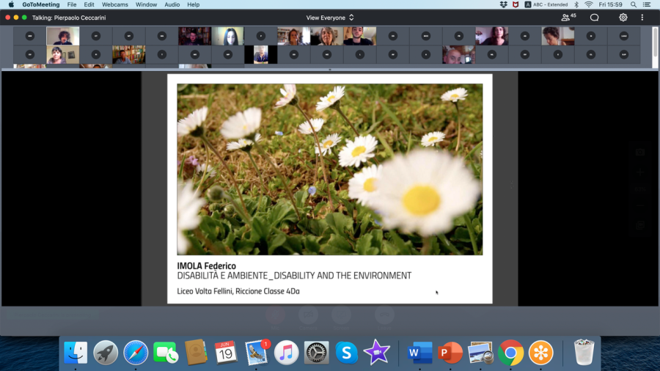This screenshot has width=660, height=371.
Task: Select second-row webcam of man by colorful bookshelf
Action: [x=129, y=55]
